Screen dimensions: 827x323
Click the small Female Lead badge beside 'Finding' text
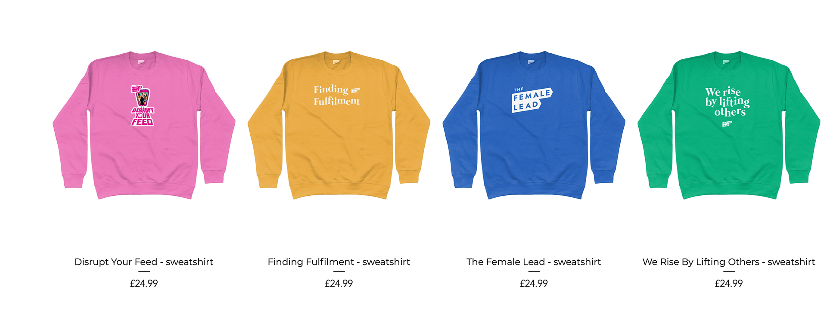click(x=355, y=90)
